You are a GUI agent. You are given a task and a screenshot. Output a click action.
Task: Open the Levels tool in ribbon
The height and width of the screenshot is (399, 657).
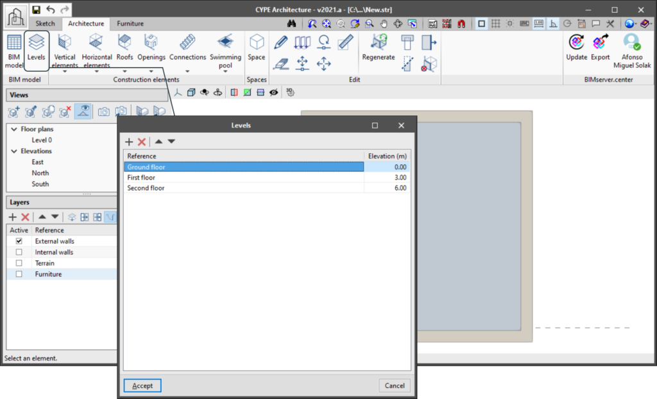coord(37,49)
